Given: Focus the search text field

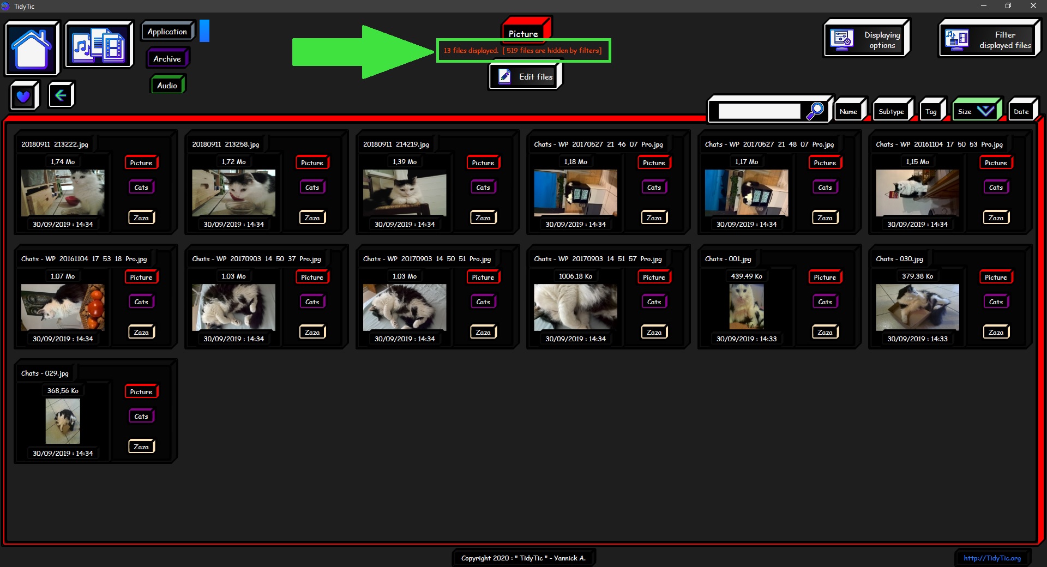Looking at the screenshot, I should 759,111.
